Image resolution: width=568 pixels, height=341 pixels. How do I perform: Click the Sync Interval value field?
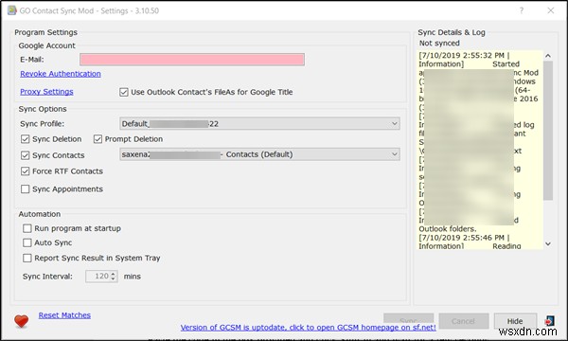point(98,277)
